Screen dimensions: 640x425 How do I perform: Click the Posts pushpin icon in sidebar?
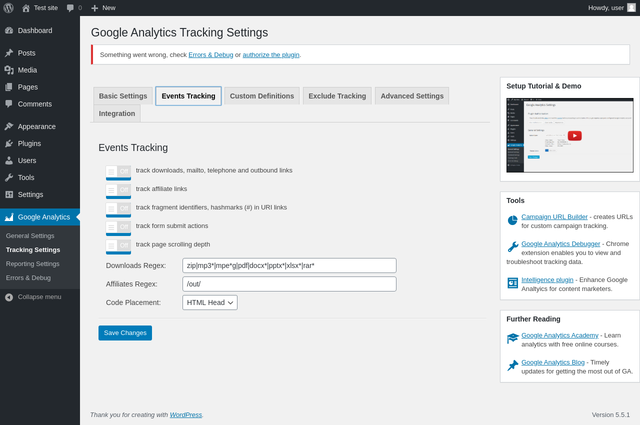click(9, 53)
